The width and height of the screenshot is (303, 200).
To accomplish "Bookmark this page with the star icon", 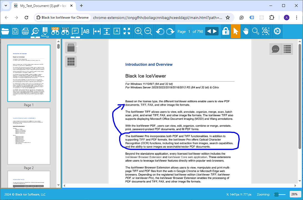I will click(x=228, y=18).
